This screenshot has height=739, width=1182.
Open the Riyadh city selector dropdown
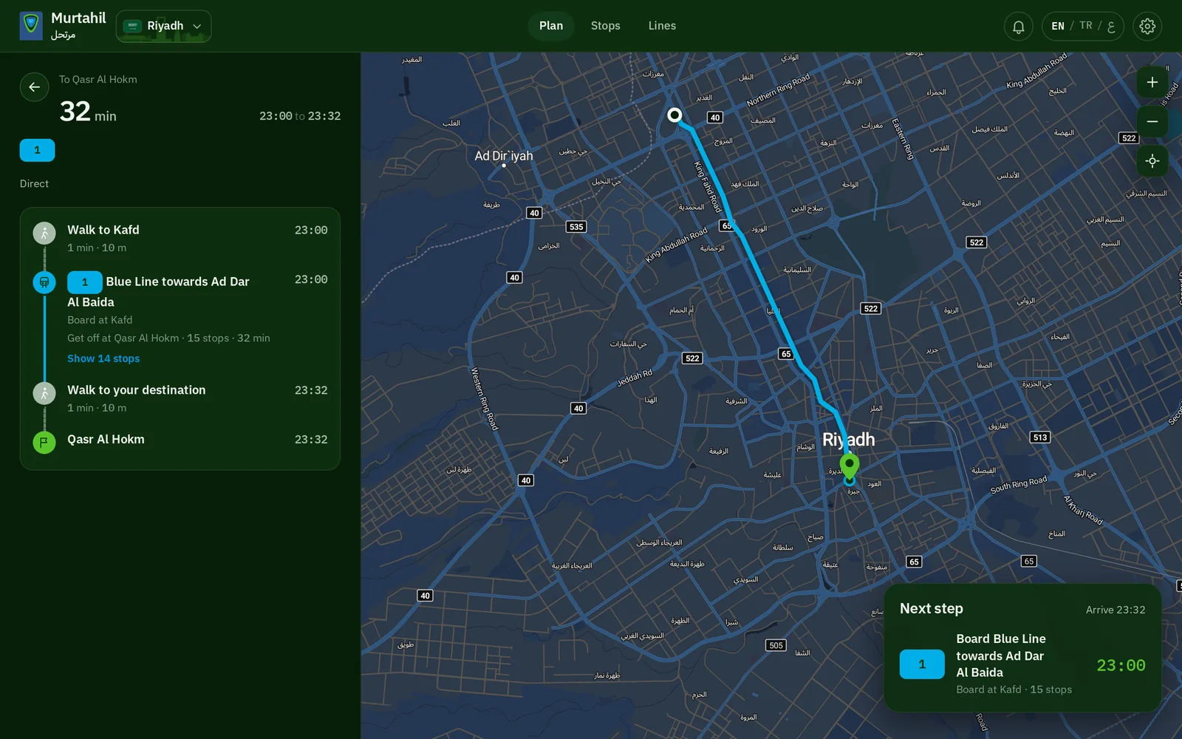164,26
